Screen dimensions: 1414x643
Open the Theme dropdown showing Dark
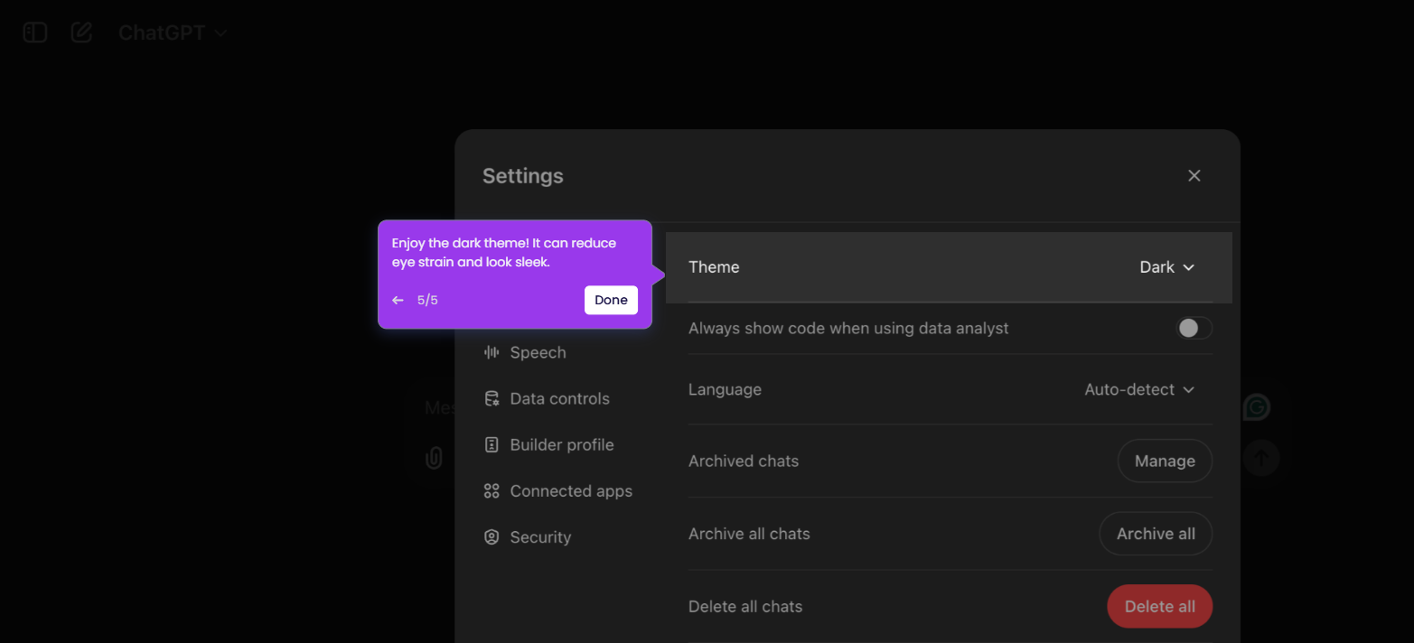pyautogui.click(x=1166, y=266)
